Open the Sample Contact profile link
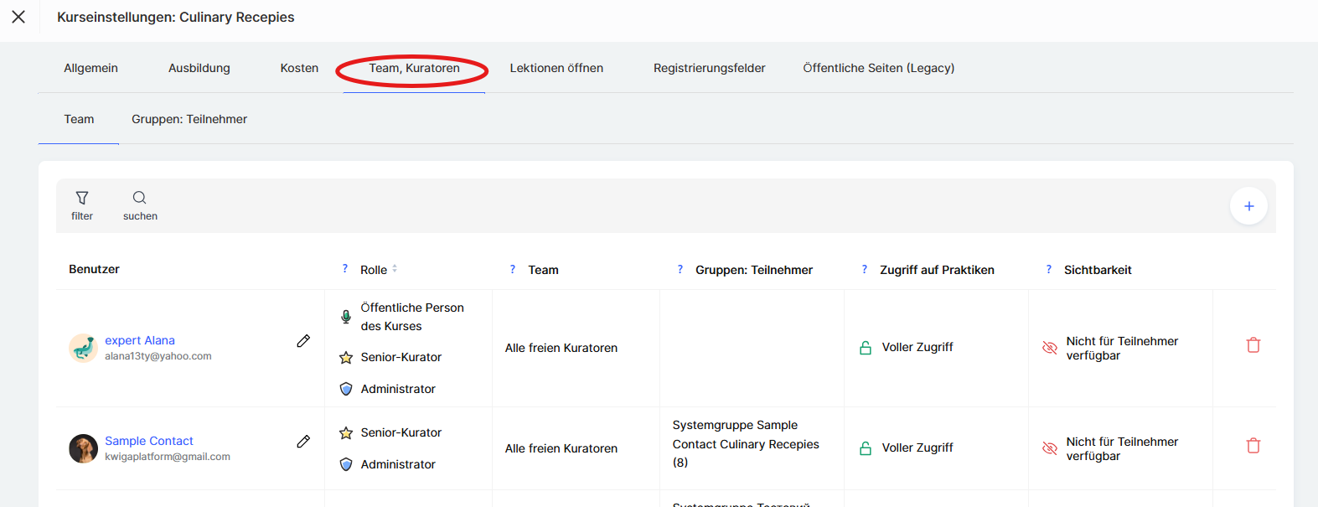This screenshot has width=1318, height=507. click(x=149, y=441)
